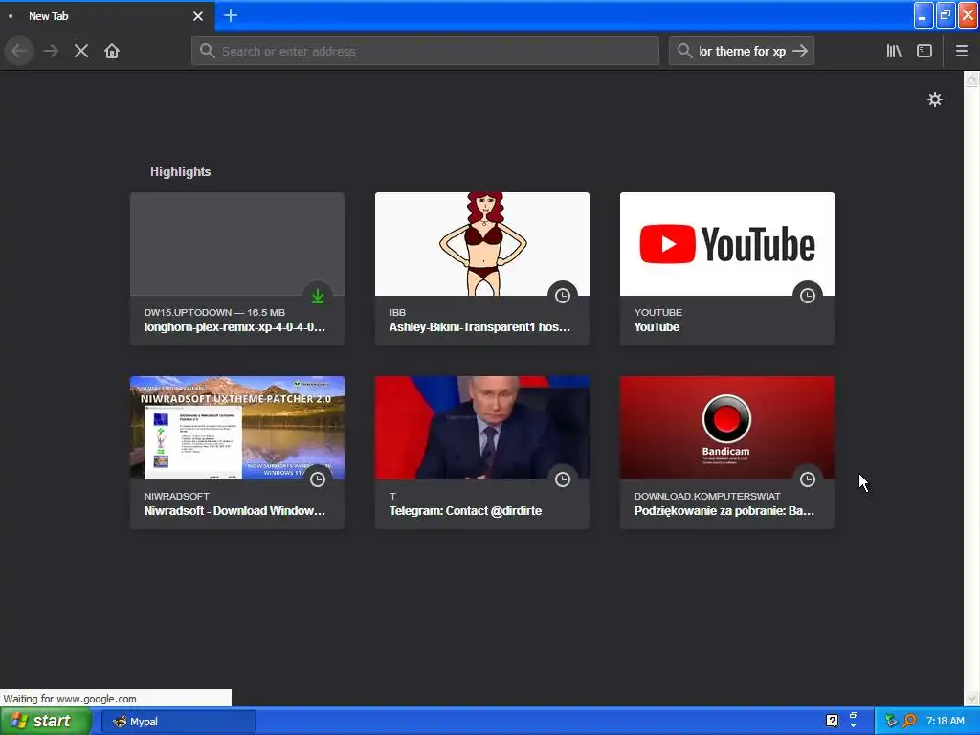Click 'Podziękowanie za pobranie: Ba...' title

pyautogui.click(x=724, y=511)
